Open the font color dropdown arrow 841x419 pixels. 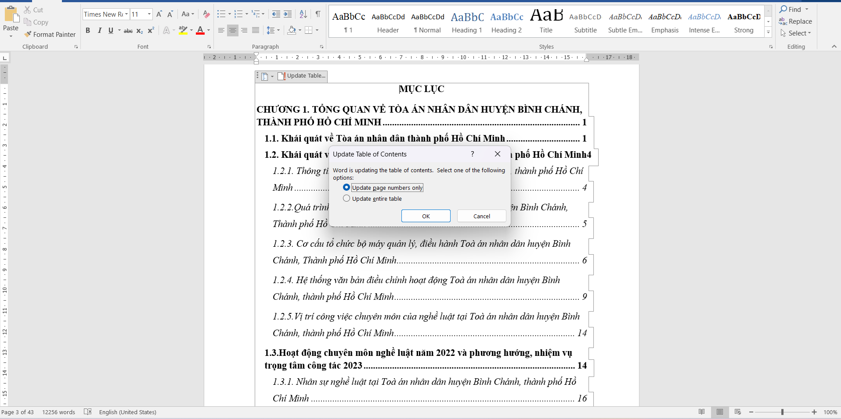coord(209,30)
